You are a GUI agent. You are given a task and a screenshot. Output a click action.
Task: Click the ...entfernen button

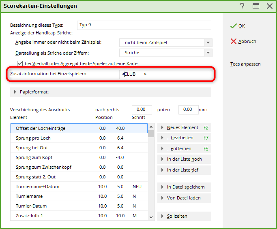(184, 148)
